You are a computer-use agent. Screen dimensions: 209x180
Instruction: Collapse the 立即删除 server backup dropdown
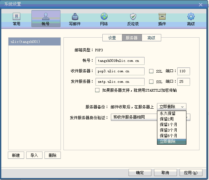(x=172, y=107)
